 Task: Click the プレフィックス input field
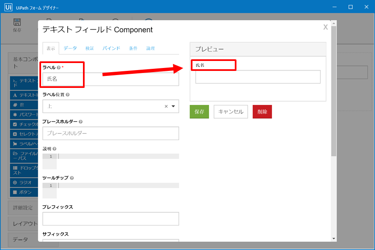click(110, 218)
